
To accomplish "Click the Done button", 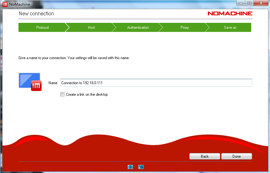I will point(237,156).
